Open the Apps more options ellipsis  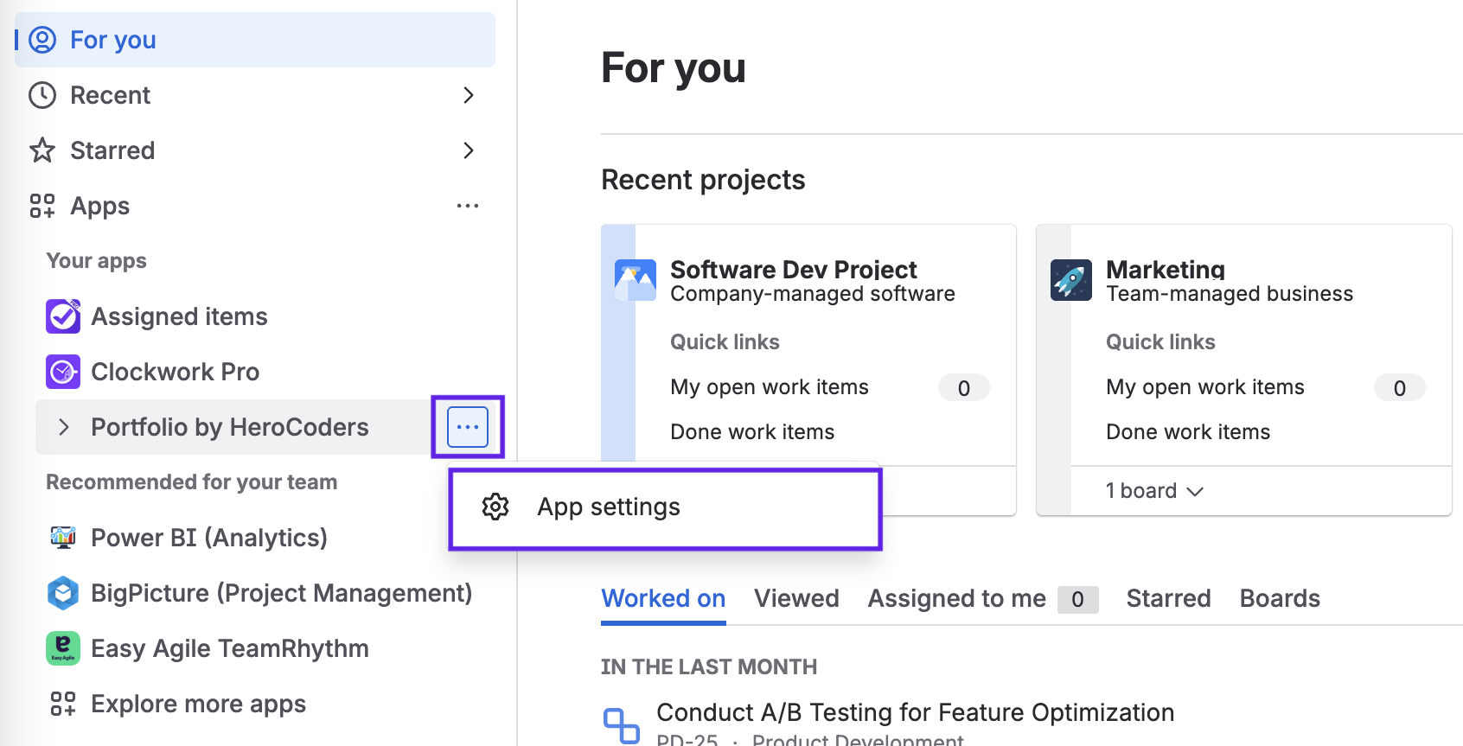[x=468, y=206]
